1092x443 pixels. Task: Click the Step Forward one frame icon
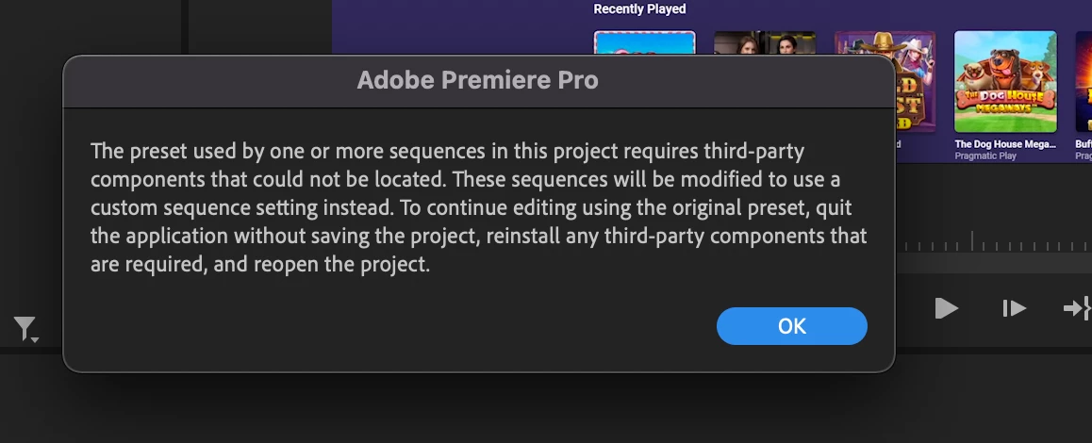tap(1014, 308)
